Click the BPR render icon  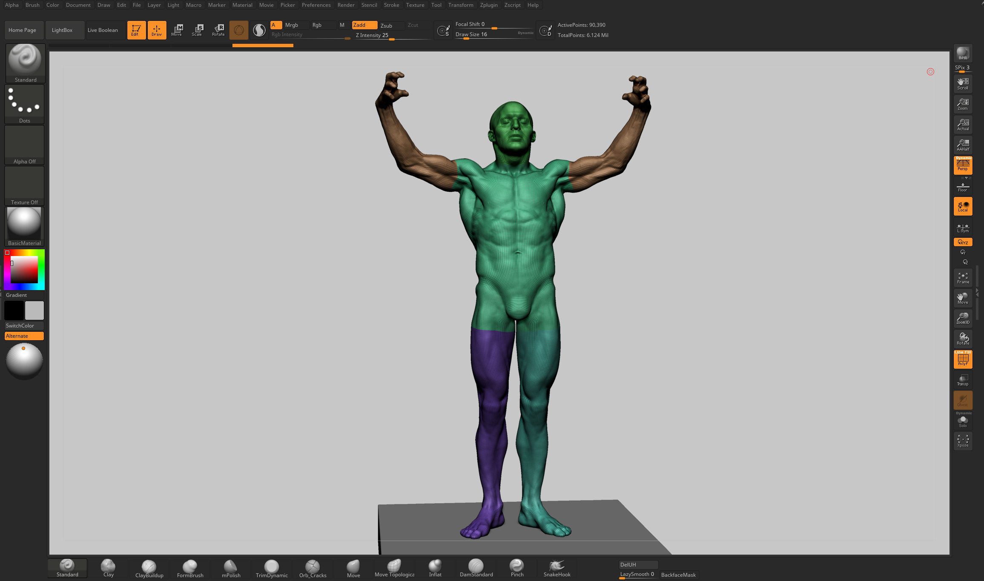point(963,53)
